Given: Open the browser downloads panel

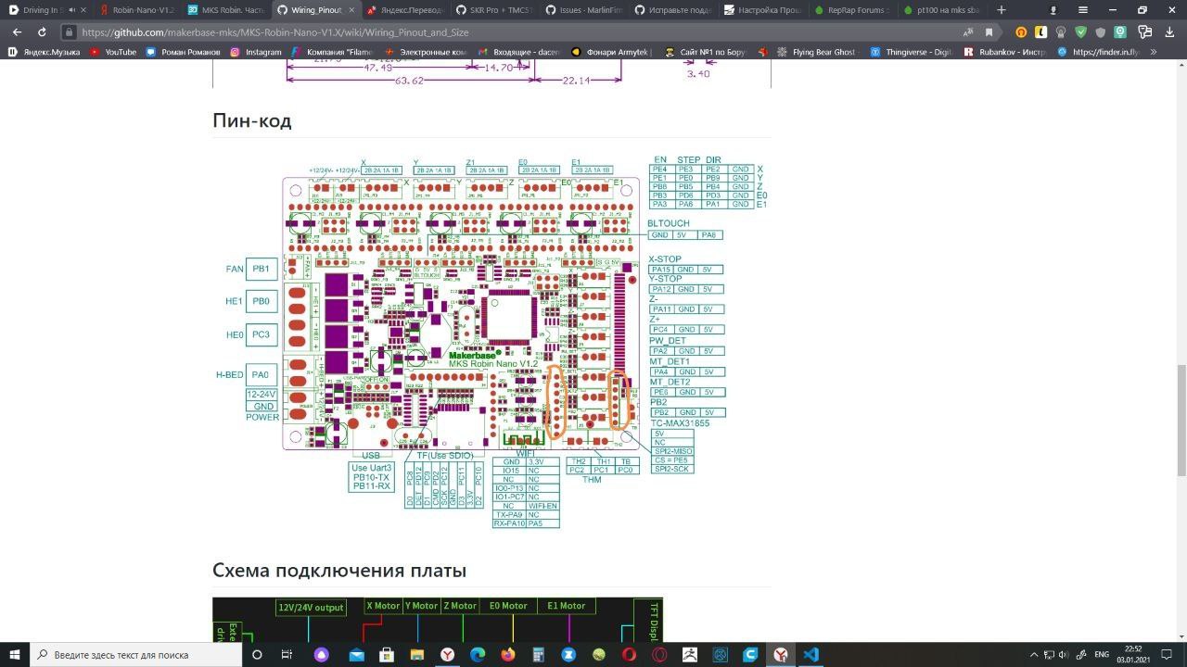Looking at the screenshot, I should tap(1169, 31).
